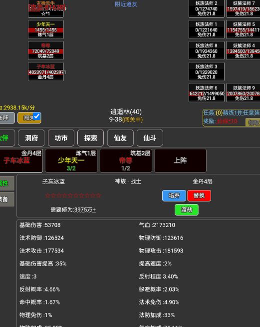Viewport: 260px width, 327px height.
Task: Select the 子车冰蓝 4023971 unit card
Action: 46,71
